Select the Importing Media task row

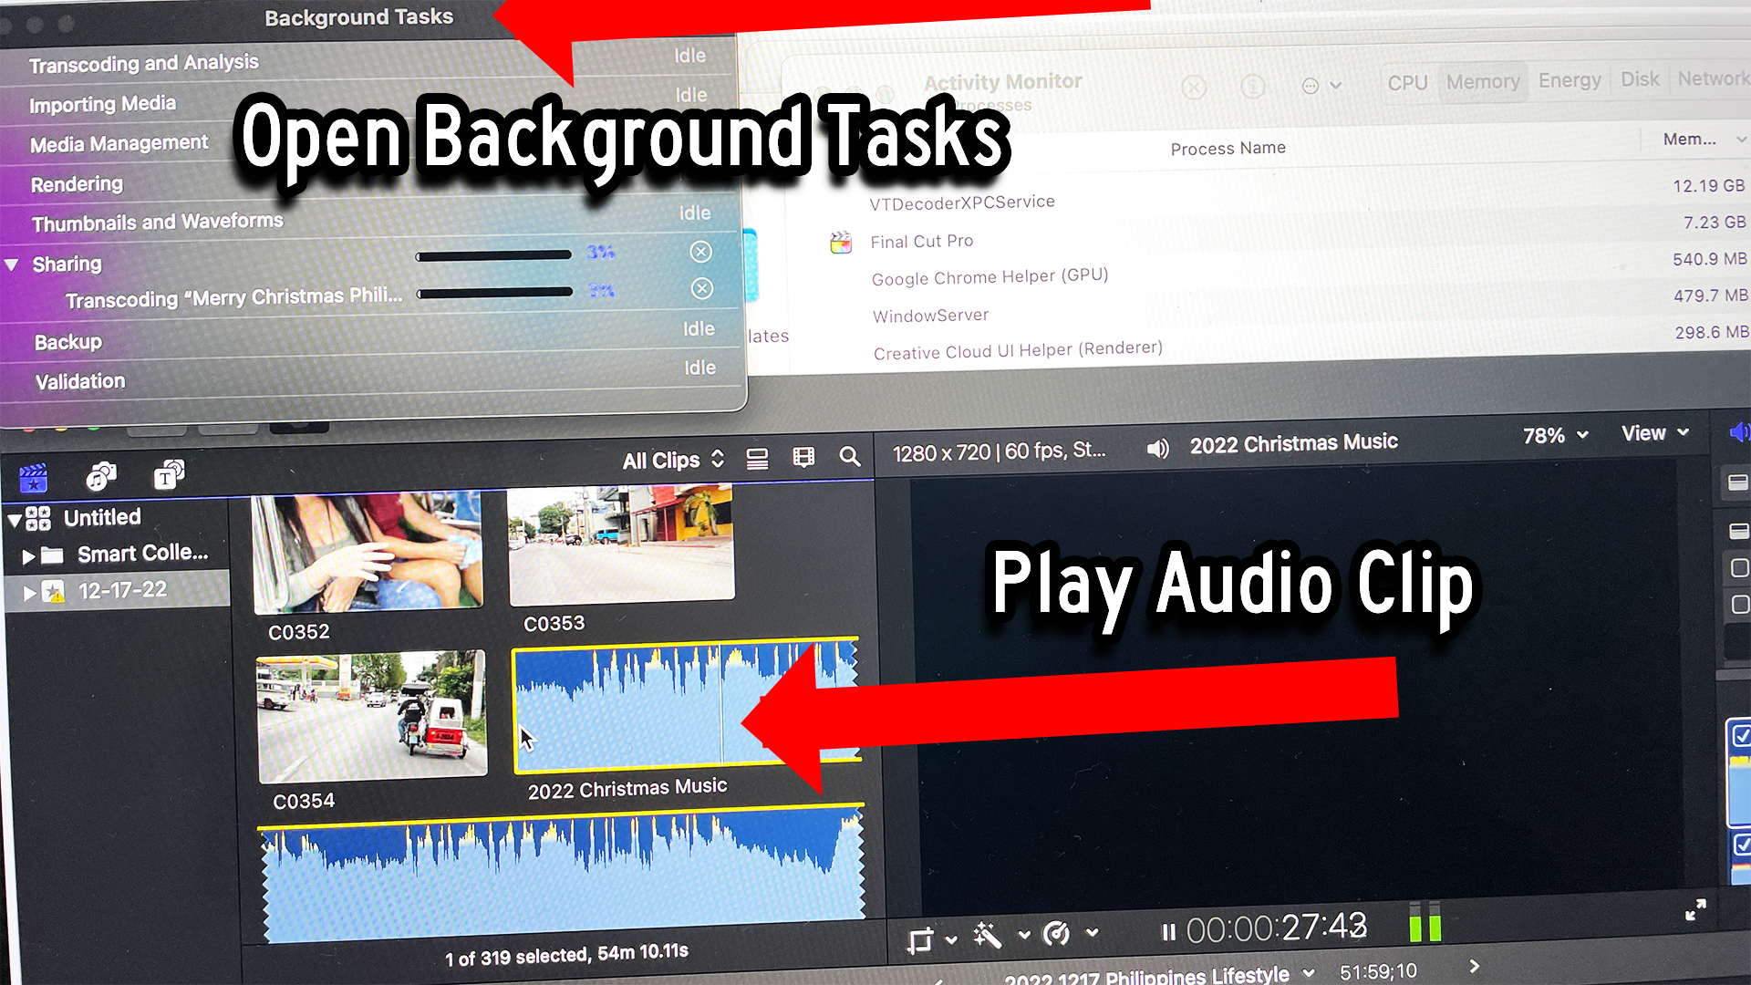(368, 100)
